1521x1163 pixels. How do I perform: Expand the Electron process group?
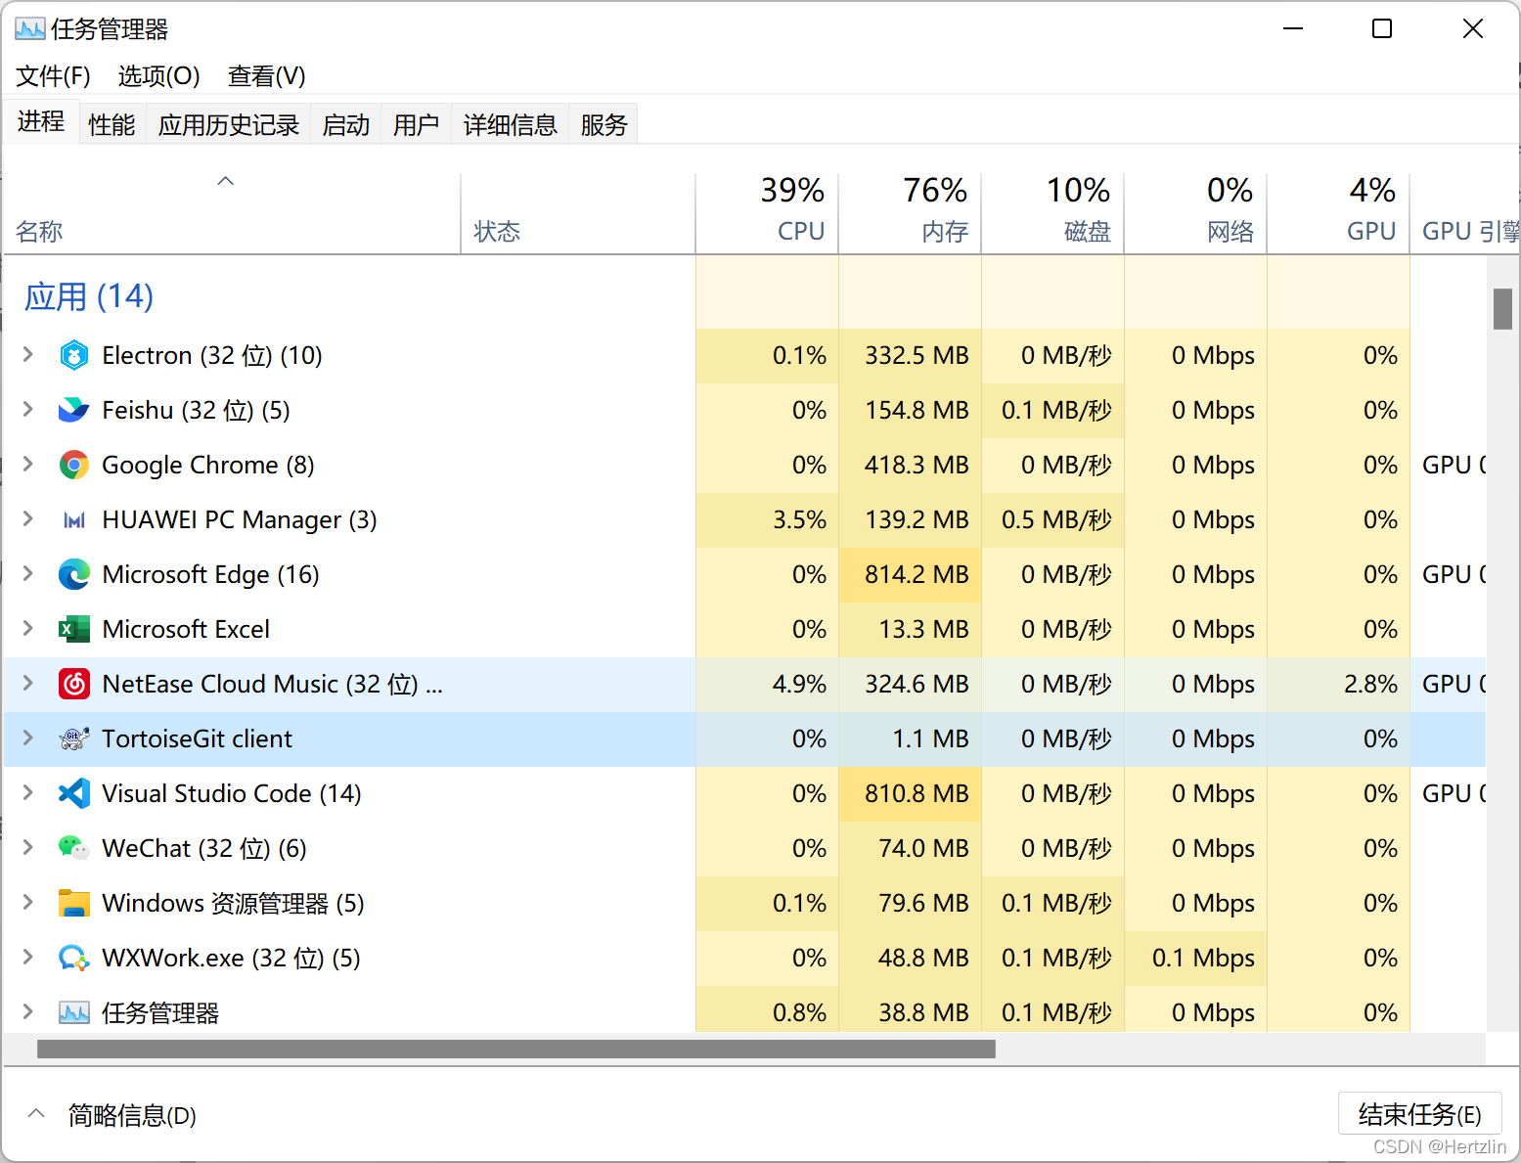pyautogui.click(x=28, y=354)
